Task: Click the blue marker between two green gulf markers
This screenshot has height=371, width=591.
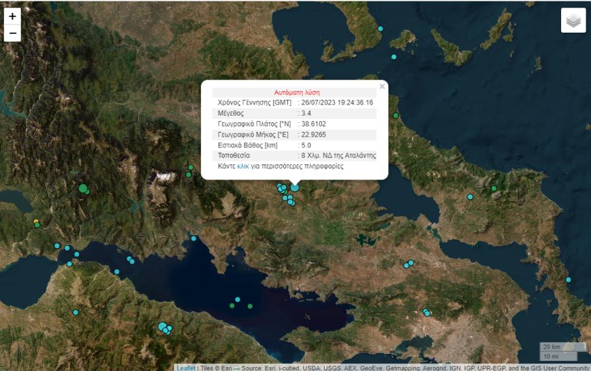Action: [238, 299]
